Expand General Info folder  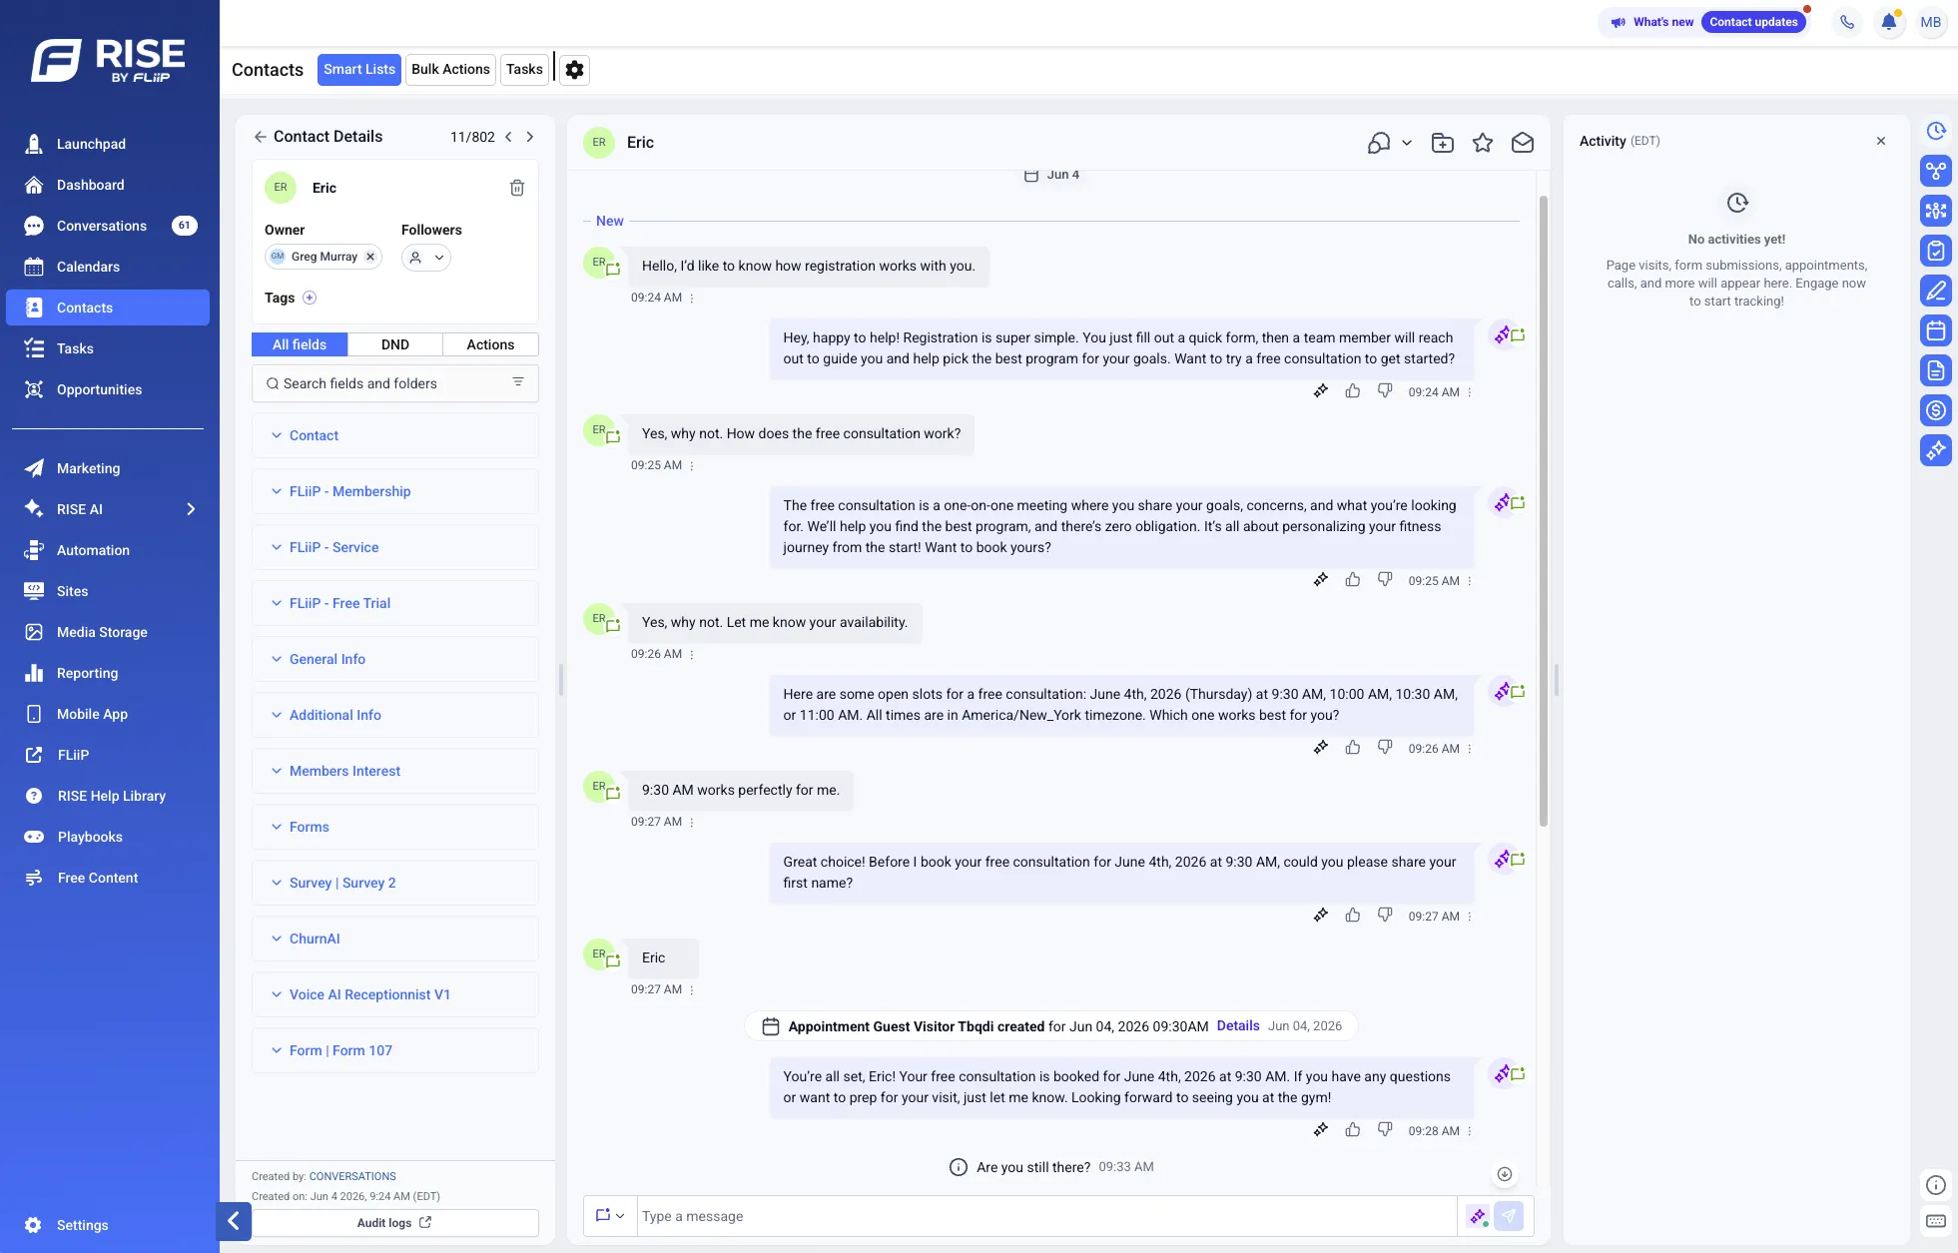coord(395,659)
